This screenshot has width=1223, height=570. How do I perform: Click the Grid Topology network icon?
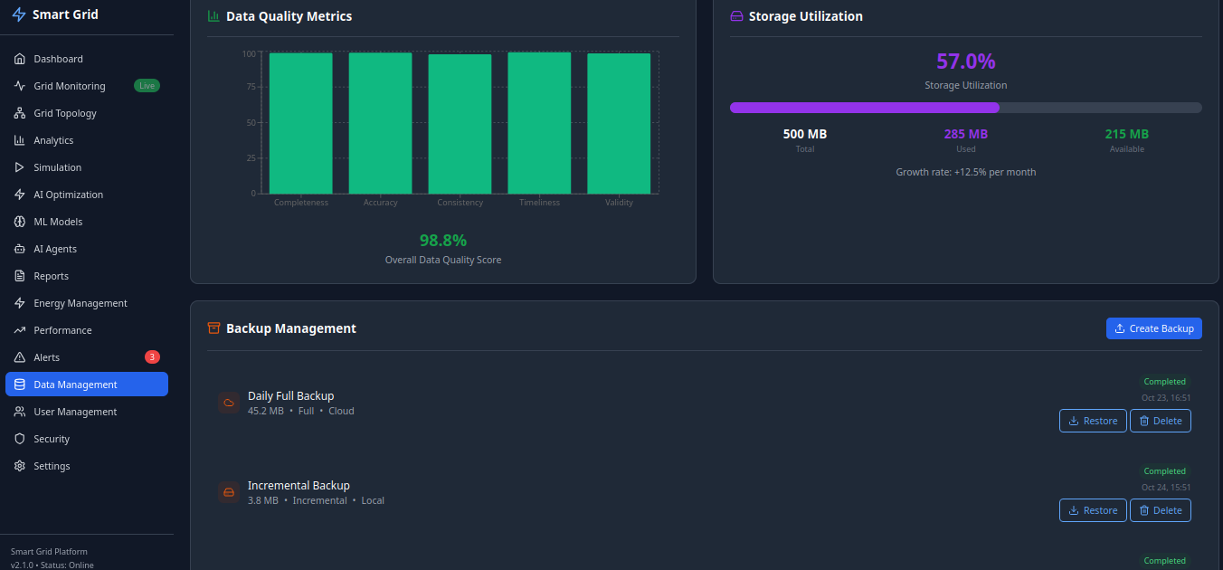(x=20, y=113)
